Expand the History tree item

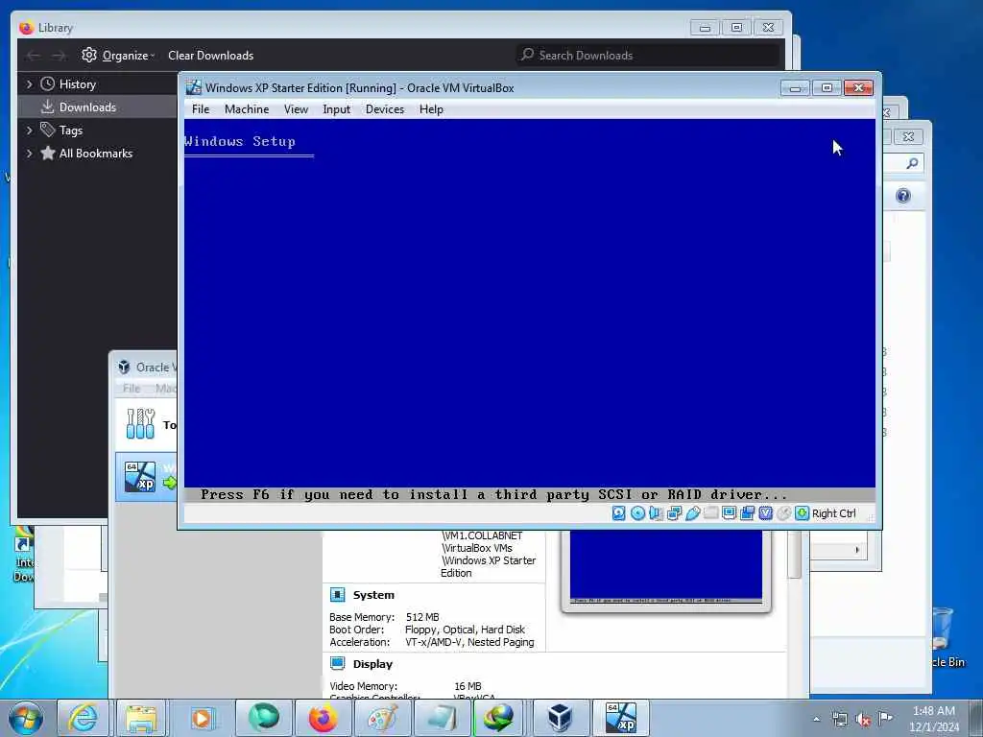[x=29, y=84]
